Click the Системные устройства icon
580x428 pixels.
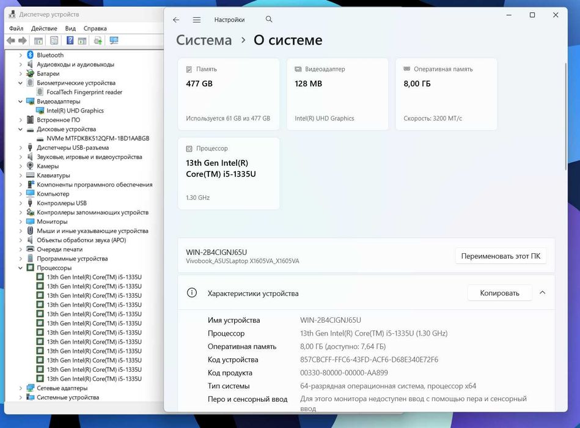(x=31, y=397)
